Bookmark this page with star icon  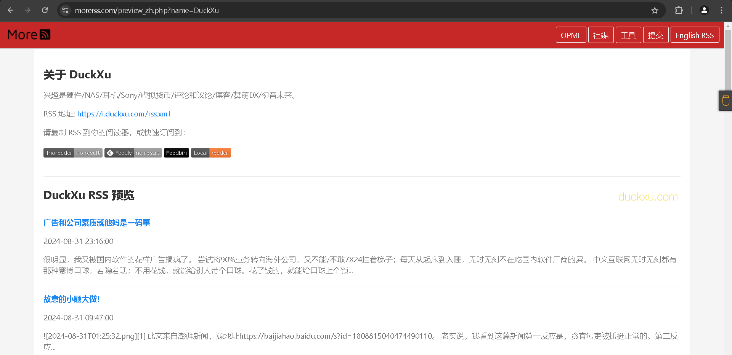[x=655, y=10]
